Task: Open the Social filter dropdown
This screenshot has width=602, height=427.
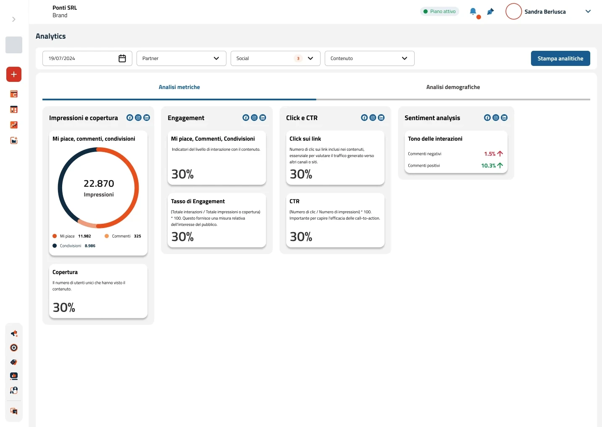Action: point(276,58)
